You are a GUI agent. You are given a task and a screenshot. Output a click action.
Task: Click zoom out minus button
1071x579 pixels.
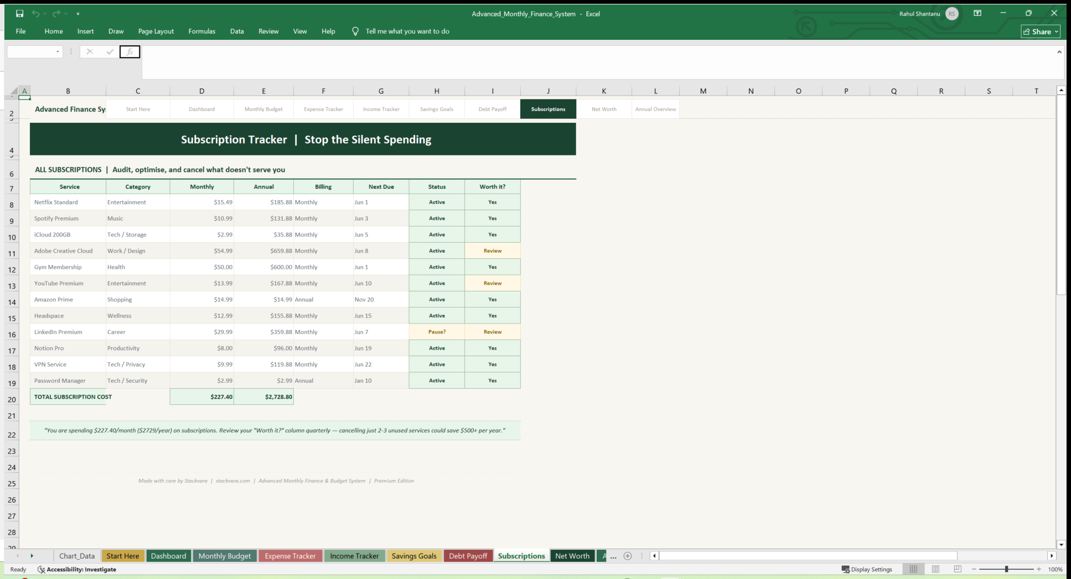(x=974, y=569)
